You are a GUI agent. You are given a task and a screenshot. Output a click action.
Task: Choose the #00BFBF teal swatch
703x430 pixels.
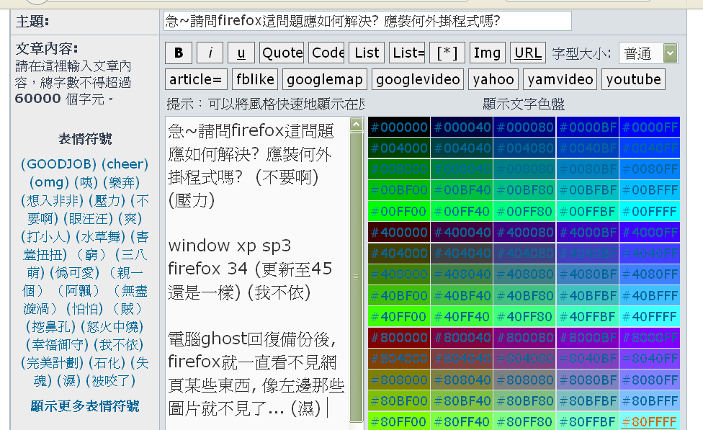pyautogui.click(x=588, y=190)
